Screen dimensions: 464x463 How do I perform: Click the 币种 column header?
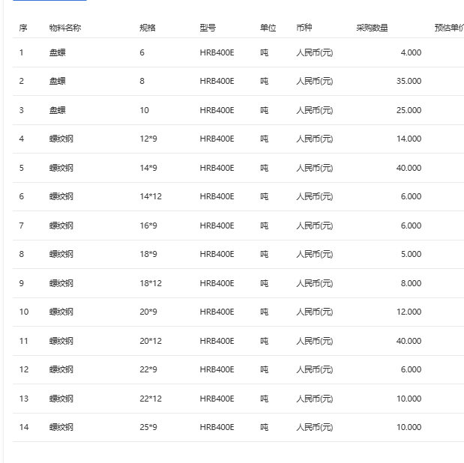point(304,28)
